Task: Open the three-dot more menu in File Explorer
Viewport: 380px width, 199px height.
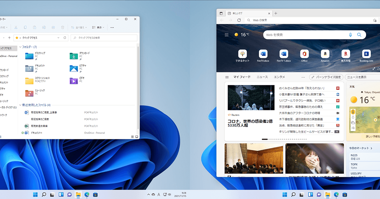Action: 112,27
